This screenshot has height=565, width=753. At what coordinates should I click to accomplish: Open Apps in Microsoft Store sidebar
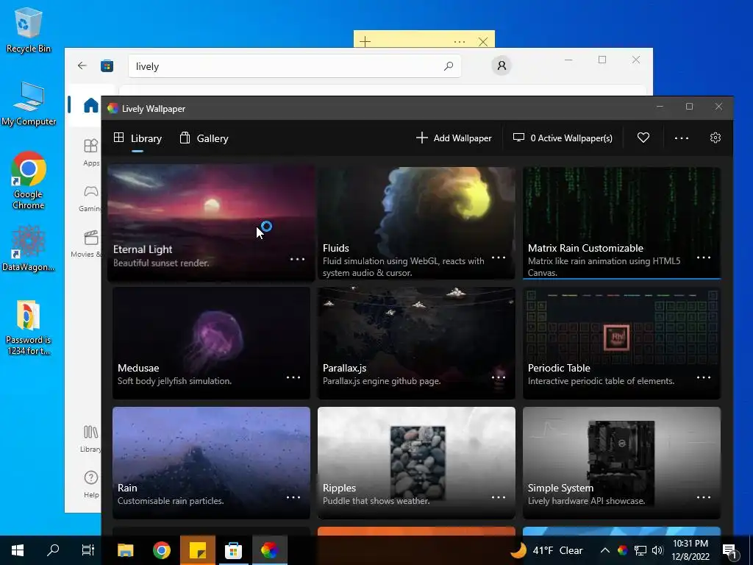pyautogui.click(x=90, y=152)
